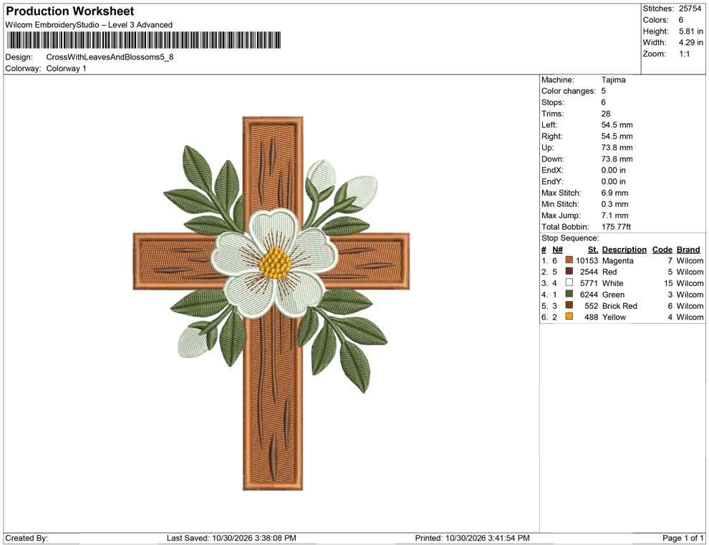Image resolution: width=709 pixels, height=545 pixels.
Task: Click the stitch count 2544
Action: coord(589,272)
